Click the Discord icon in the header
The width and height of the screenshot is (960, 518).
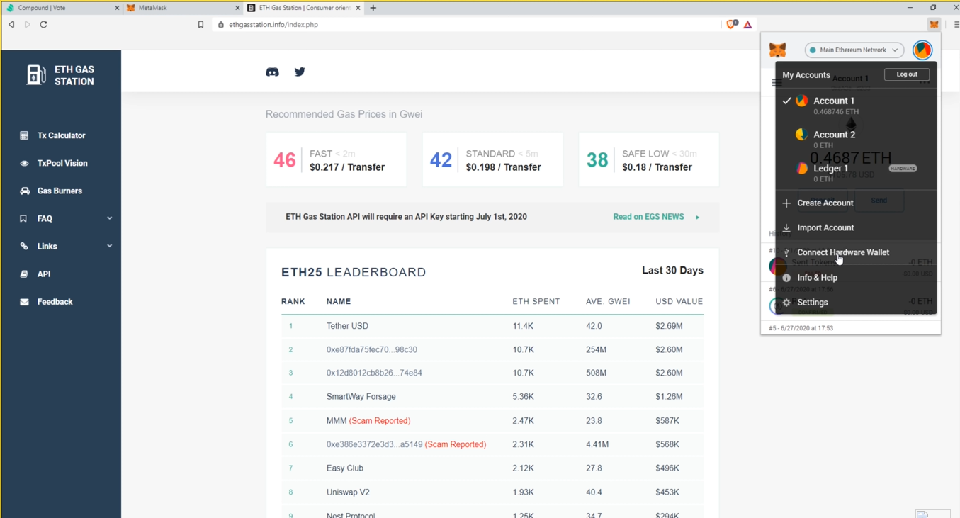(x=272, y=72)
